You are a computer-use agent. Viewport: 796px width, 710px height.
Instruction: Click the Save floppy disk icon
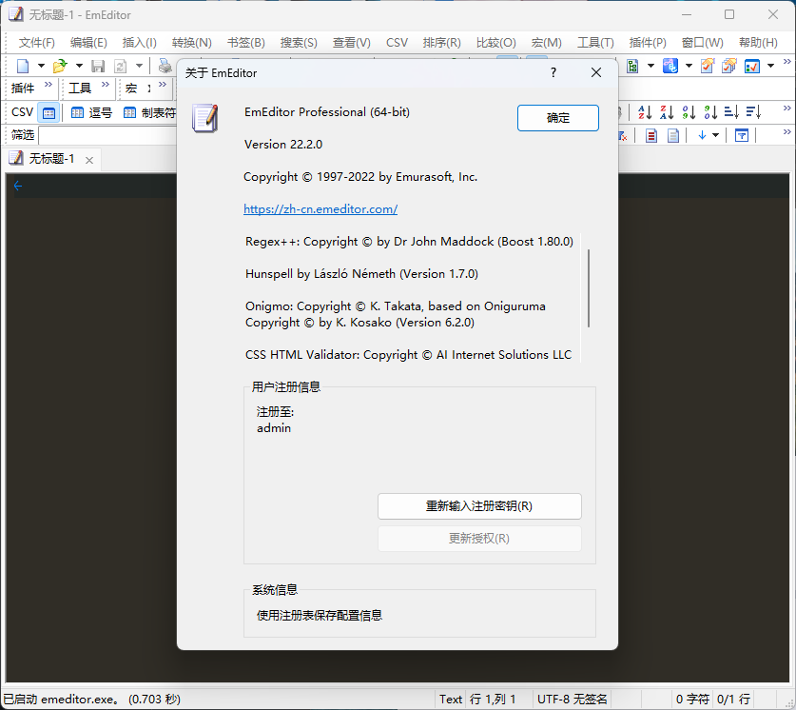coord(98,66)
